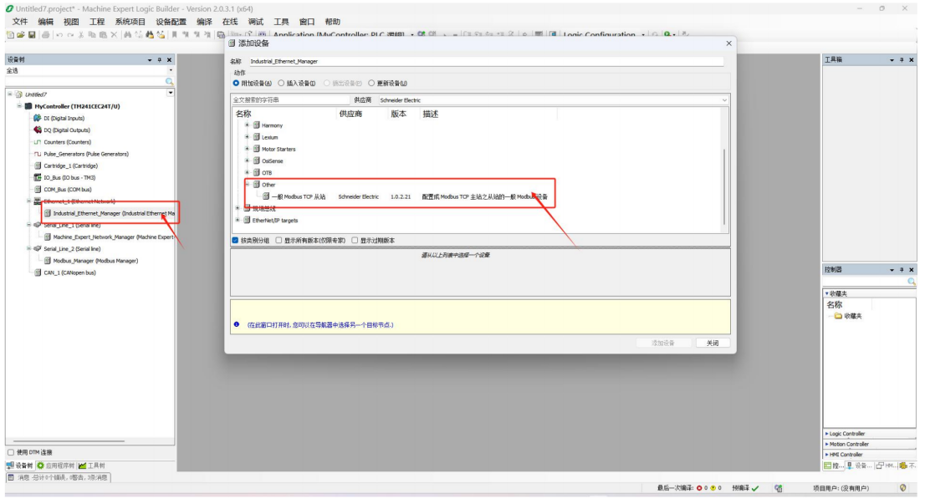Click the 全文搜索的字符串 search field

point(290,100)
